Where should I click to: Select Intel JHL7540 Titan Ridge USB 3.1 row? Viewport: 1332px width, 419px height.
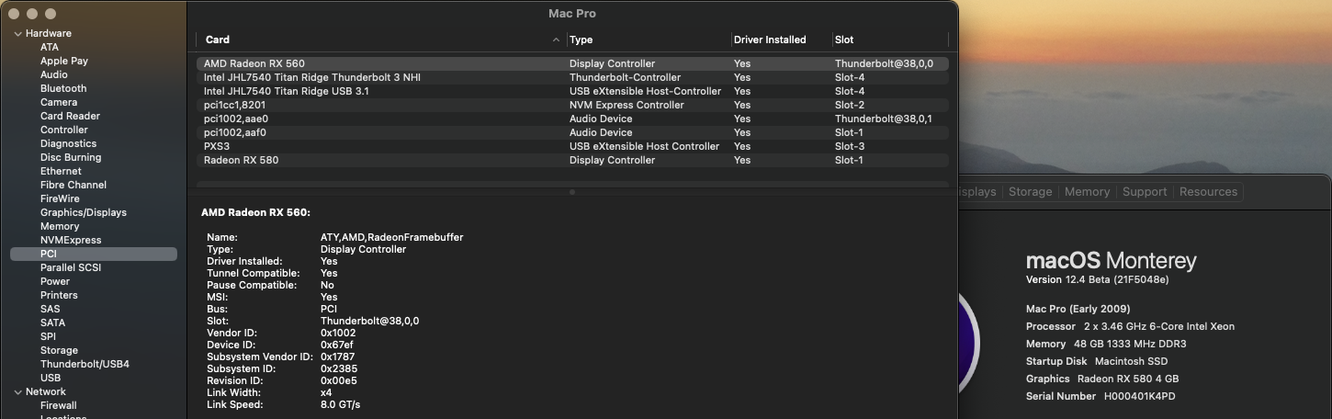point(572,91)
